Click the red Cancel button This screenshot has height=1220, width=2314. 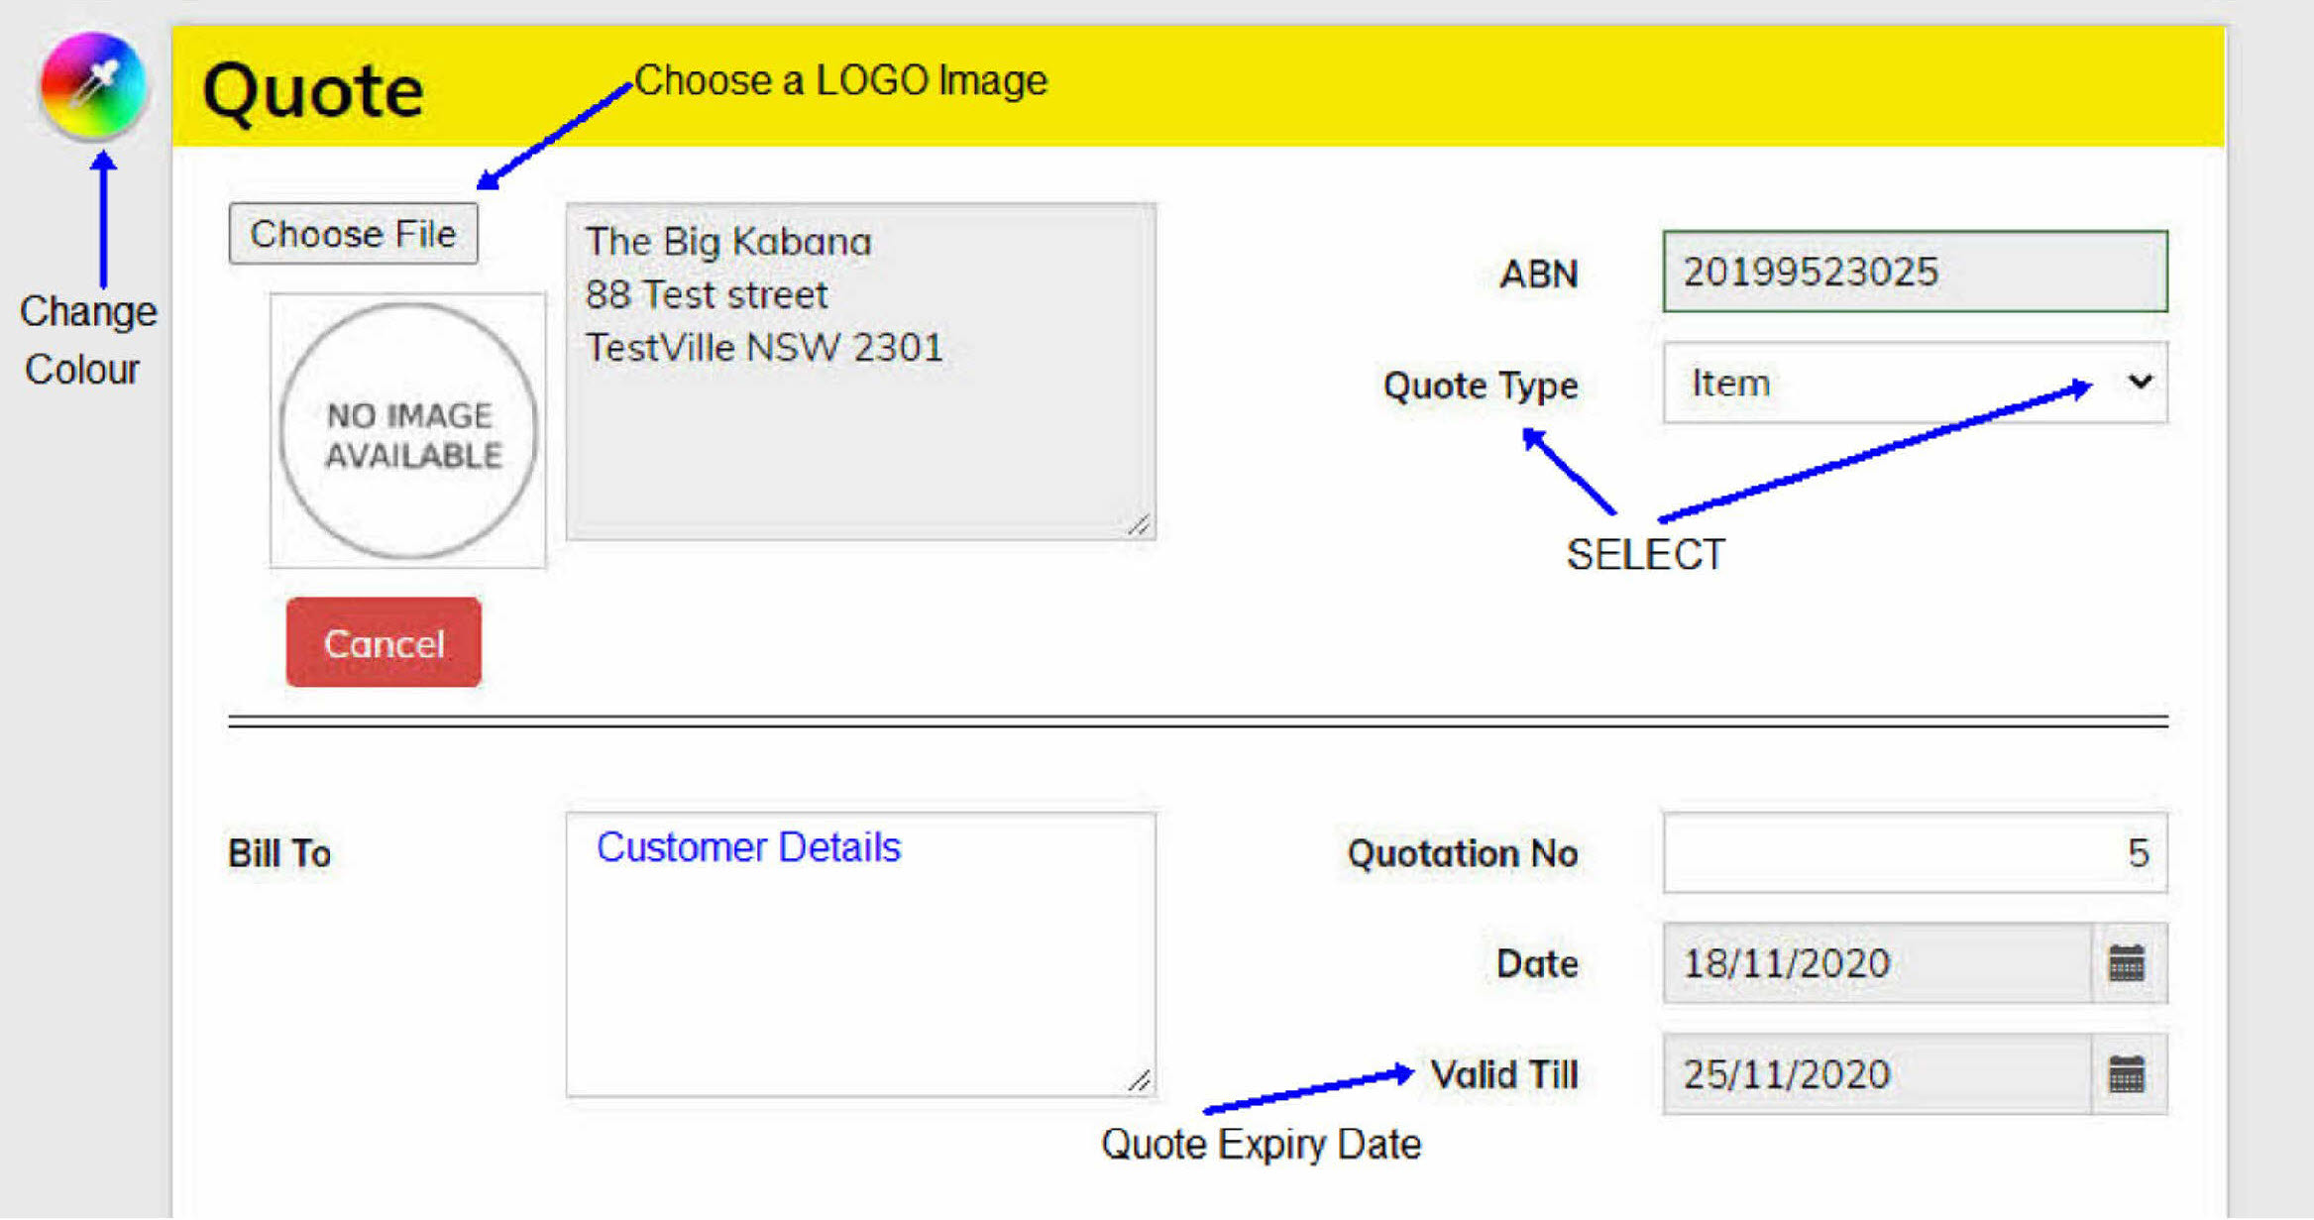pos(383,642)
